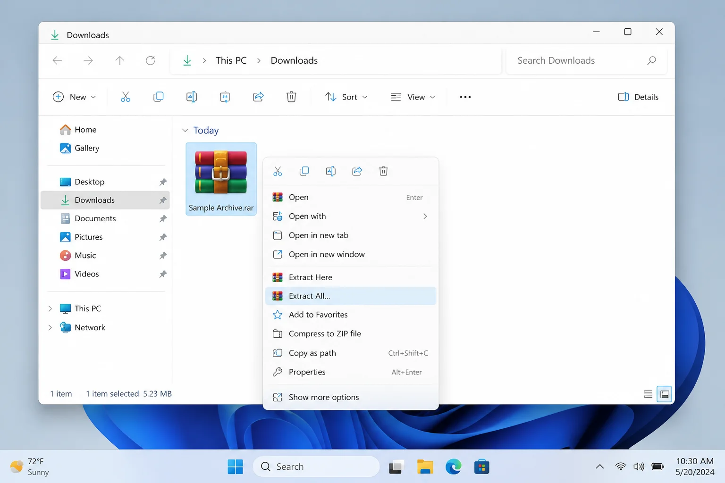Go up one folder level arrow
The height and width of the screenshot is (483, 725).
pyautogui.click(x=120, y=60)
